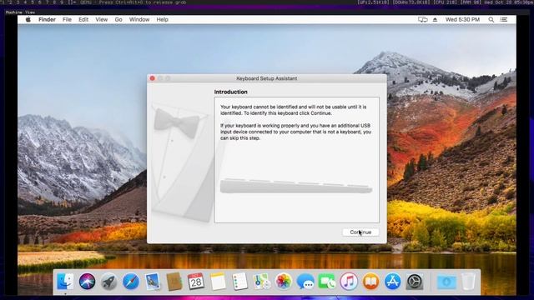Click the display mirroring menu bar icon
The height and width of the screenshot is (300, 534).
423,20
